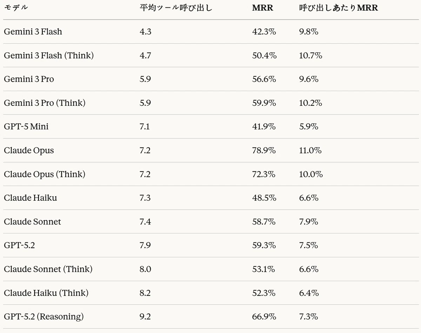
Task: Select the Claude Opus (Think) row label
Action: [x=45, y=174]
